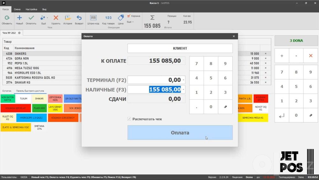The height and width of the screenshot is (180, 319).
Task: Click the Обновить refresh icon
Action: 7,18
